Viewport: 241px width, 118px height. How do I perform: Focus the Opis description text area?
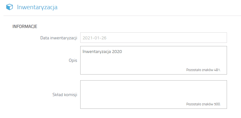point(153,60)
